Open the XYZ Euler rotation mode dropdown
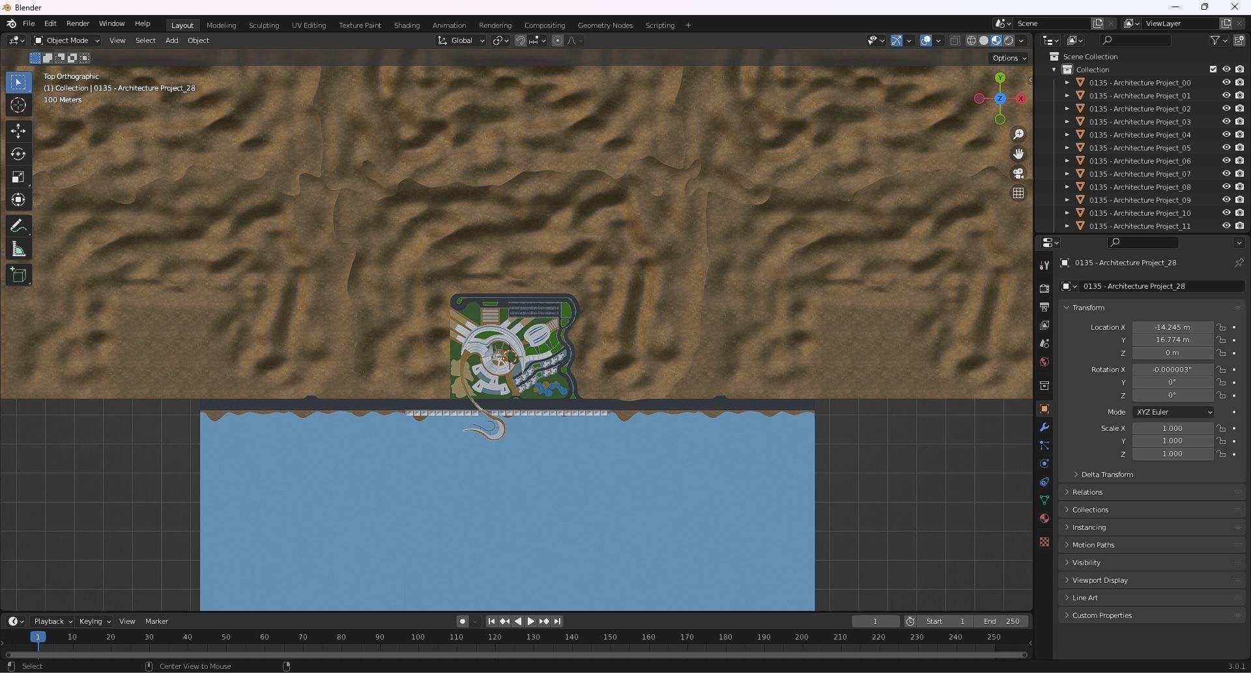 pos(1173,412)
